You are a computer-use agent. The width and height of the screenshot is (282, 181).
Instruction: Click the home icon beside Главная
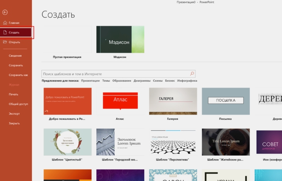pos(5,23)
